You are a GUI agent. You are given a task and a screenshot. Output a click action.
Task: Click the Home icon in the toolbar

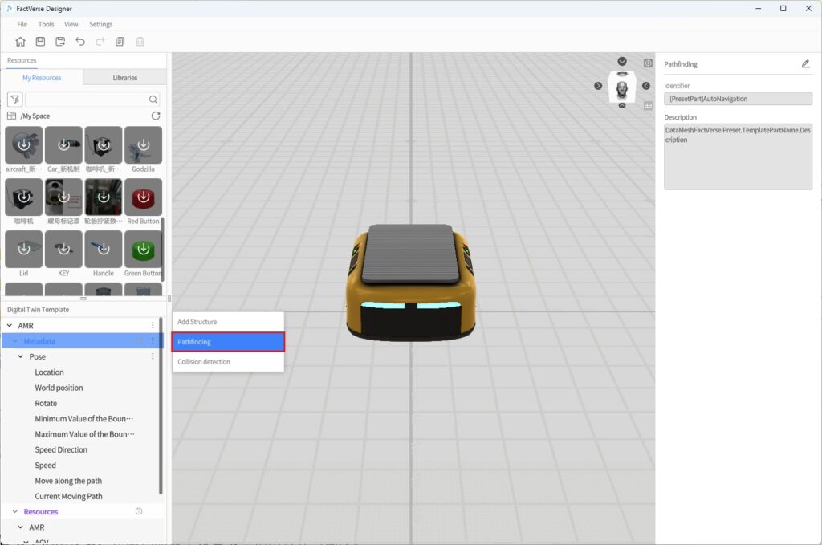(x=21, y=42)
